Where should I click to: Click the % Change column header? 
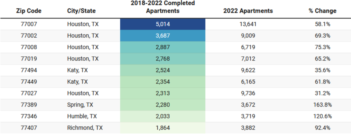click(x=322, y=11)
